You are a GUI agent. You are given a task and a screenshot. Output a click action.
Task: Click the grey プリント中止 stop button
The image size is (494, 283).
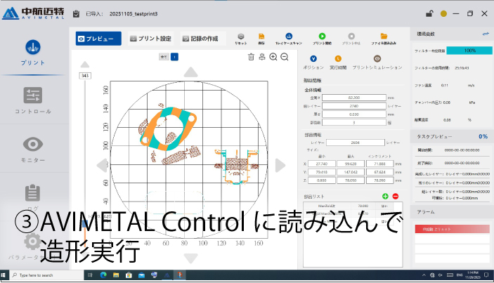[351, 39]
